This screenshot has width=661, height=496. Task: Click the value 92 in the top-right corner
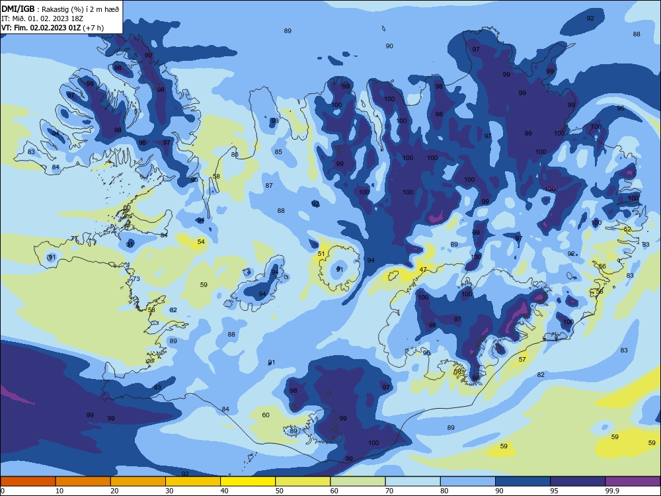(590, 18)
